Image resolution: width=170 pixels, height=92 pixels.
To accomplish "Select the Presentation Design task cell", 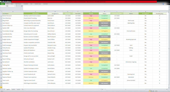I will 13,31.
